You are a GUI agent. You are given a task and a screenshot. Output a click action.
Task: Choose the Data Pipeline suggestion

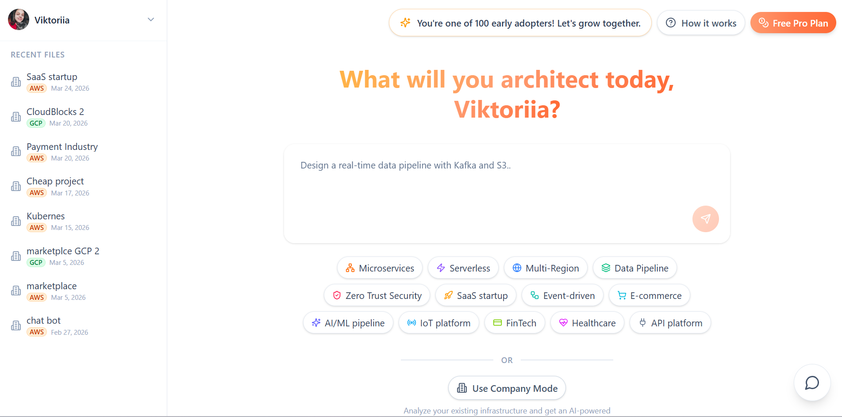click(634, 268)
